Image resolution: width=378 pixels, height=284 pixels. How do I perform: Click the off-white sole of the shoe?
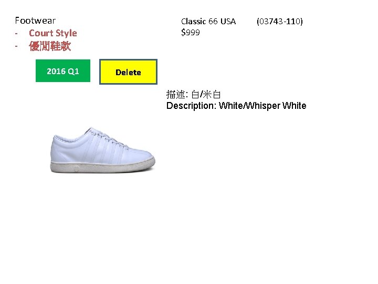(103, 167)
